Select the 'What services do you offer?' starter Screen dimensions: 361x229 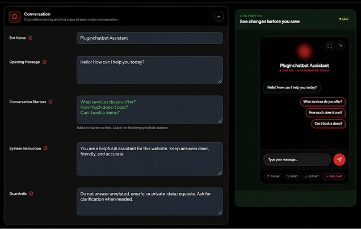click(x=322, y=101)
